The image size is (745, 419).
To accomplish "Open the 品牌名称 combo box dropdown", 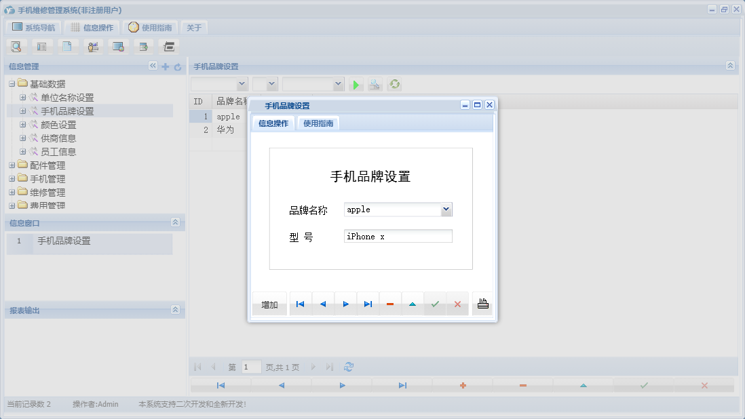I will [446, 209].
